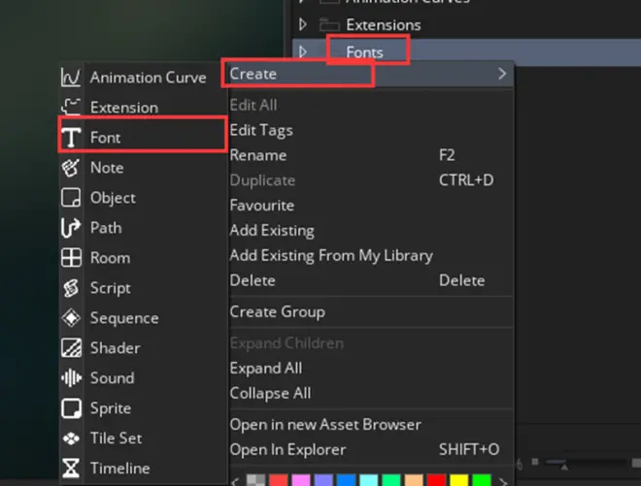Expand the Fonts folder triangle
641x486 pixels.
[x=303, y=51]
